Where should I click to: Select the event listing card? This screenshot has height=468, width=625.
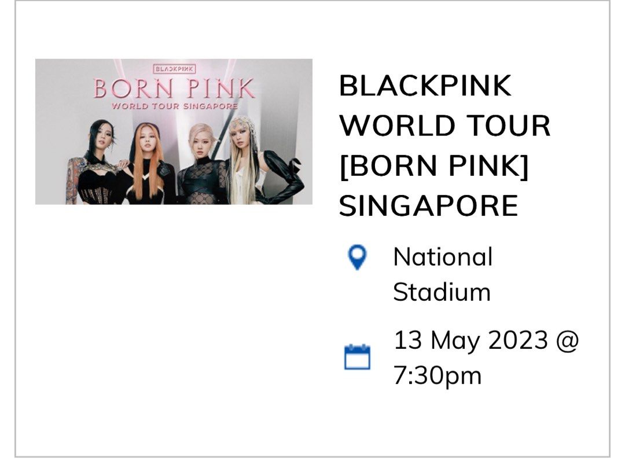[x=312, y=231]
